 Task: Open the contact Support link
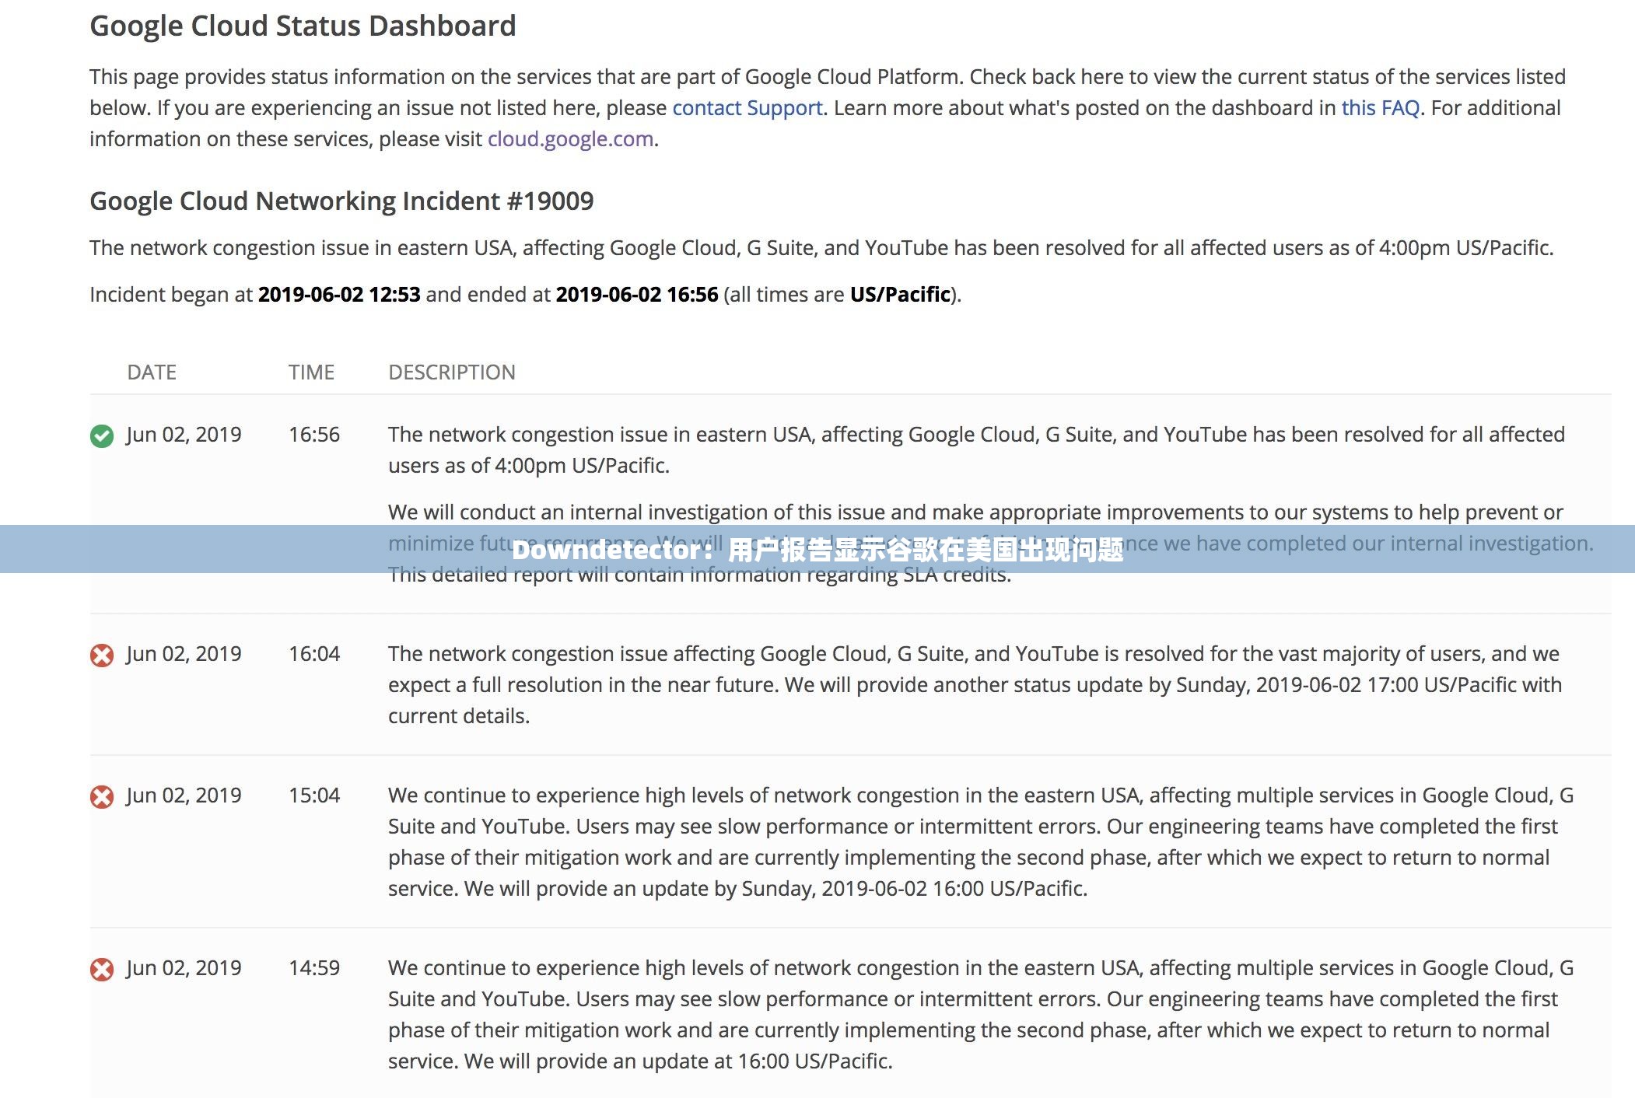(x=747, y=108)
